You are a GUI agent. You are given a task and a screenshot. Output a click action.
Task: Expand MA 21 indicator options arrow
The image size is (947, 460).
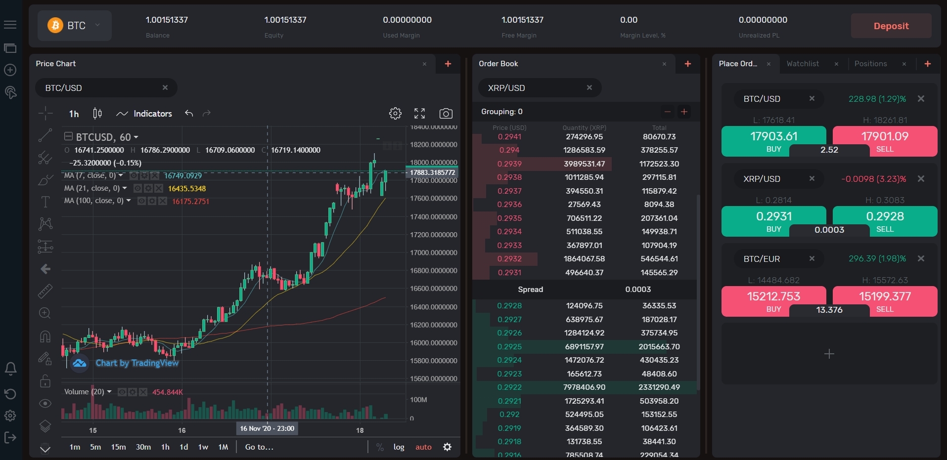tap(125, 188)
